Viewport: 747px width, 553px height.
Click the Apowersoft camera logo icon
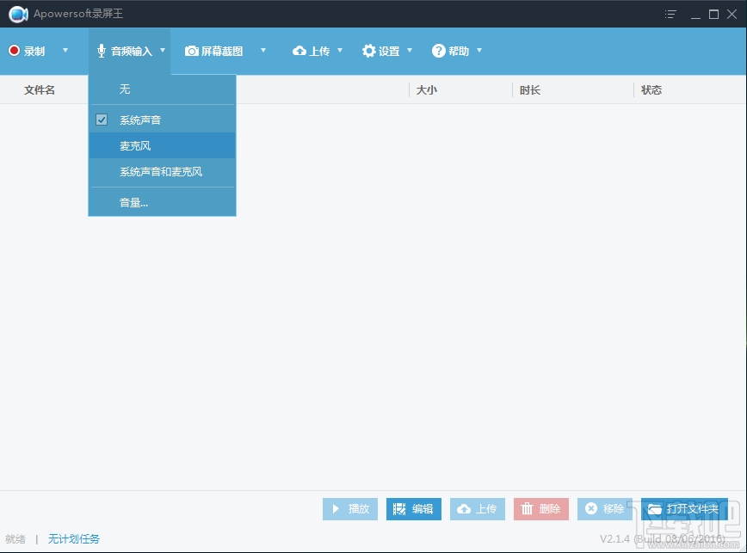click(18, 14)
